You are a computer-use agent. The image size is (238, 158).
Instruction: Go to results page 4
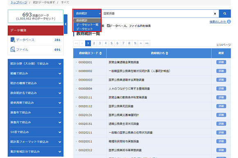tap(106, 43)
